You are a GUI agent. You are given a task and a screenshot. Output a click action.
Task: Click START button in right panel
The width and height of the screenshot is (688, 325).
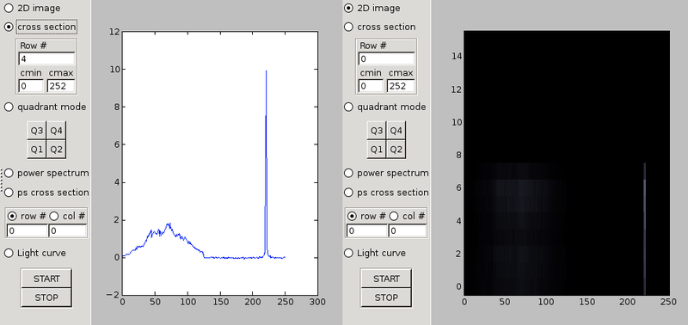point(386,279)
